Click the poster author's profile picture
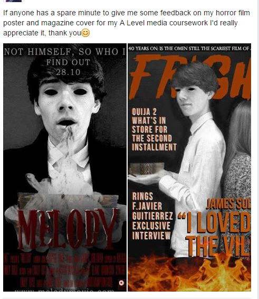This screenshot has height=299, width=259. pos(14,1)
